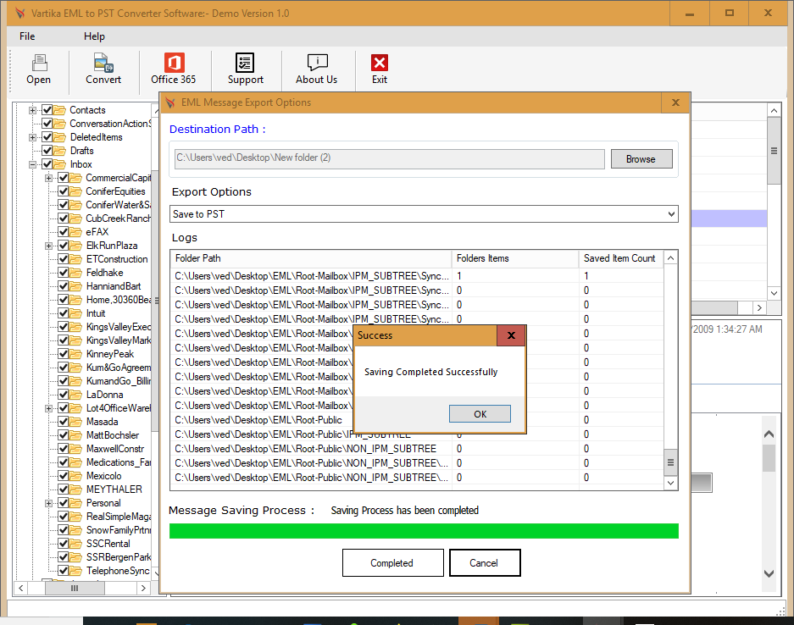Click the Cancel button
This screenshot has width=794, height=625.
tap(485, 562)
